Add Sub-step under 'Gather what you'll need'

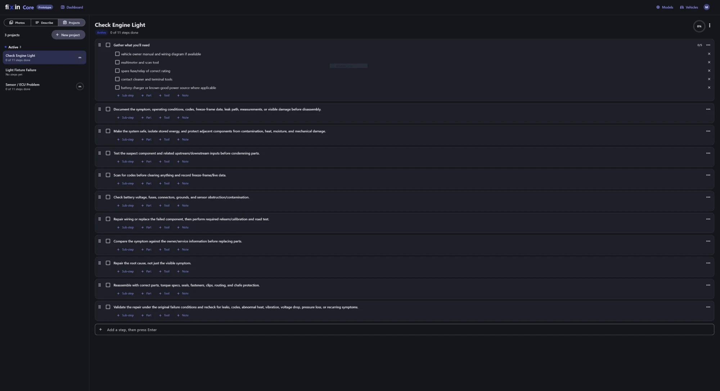coord(125,96)
